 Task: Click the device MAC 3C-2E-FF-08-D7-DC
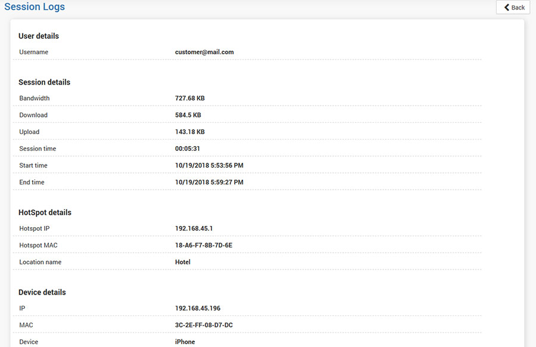point(204,325)
